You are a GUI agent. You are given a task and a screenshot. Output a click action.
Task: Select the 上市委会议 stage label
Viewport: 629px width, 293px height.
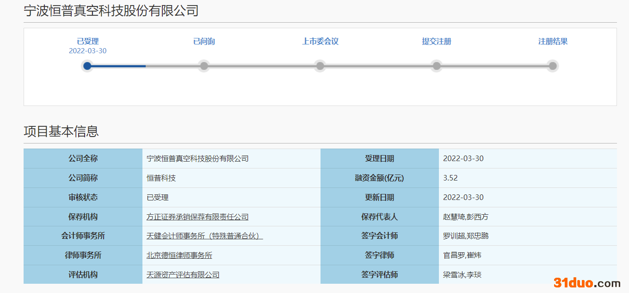click(x=321, y=41)
